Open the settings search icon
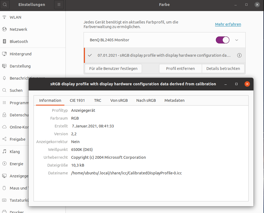The width and height of the screenshot is (264, 213). point(5,5)
